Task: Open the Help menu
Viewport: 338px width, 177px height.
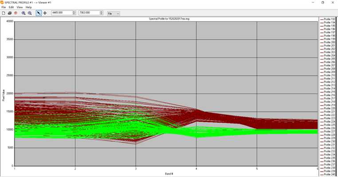Action: coord(29,7)
